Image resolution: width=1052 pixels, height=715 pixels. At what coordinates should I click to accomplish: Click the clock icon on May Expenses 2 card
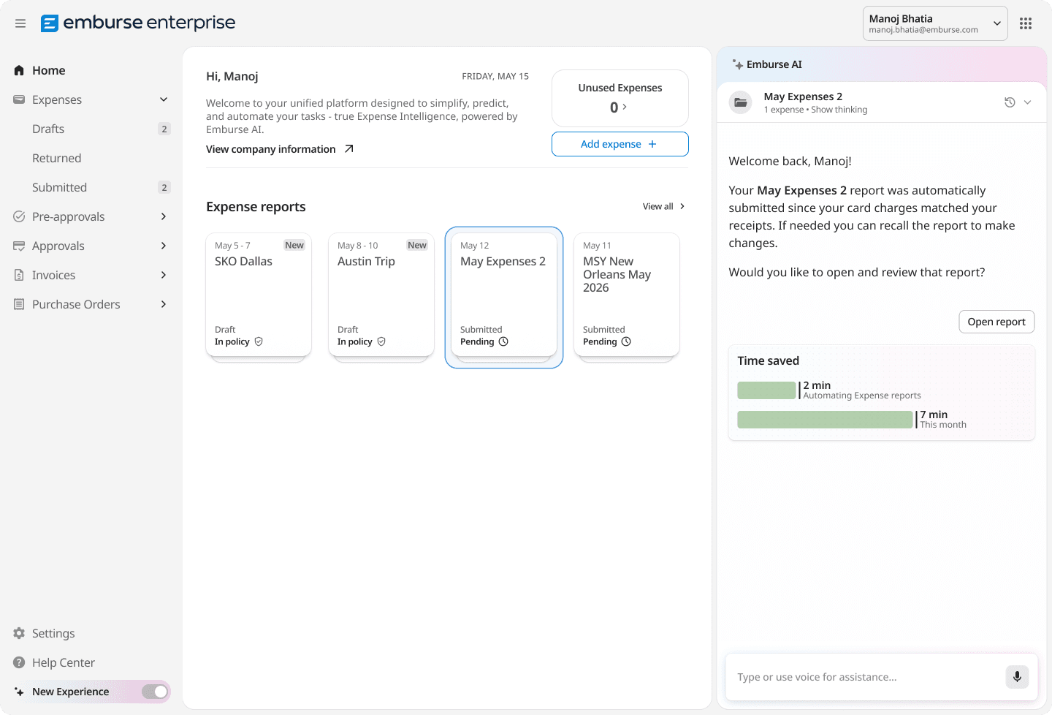pyautogui.click(x=503, y=341)
